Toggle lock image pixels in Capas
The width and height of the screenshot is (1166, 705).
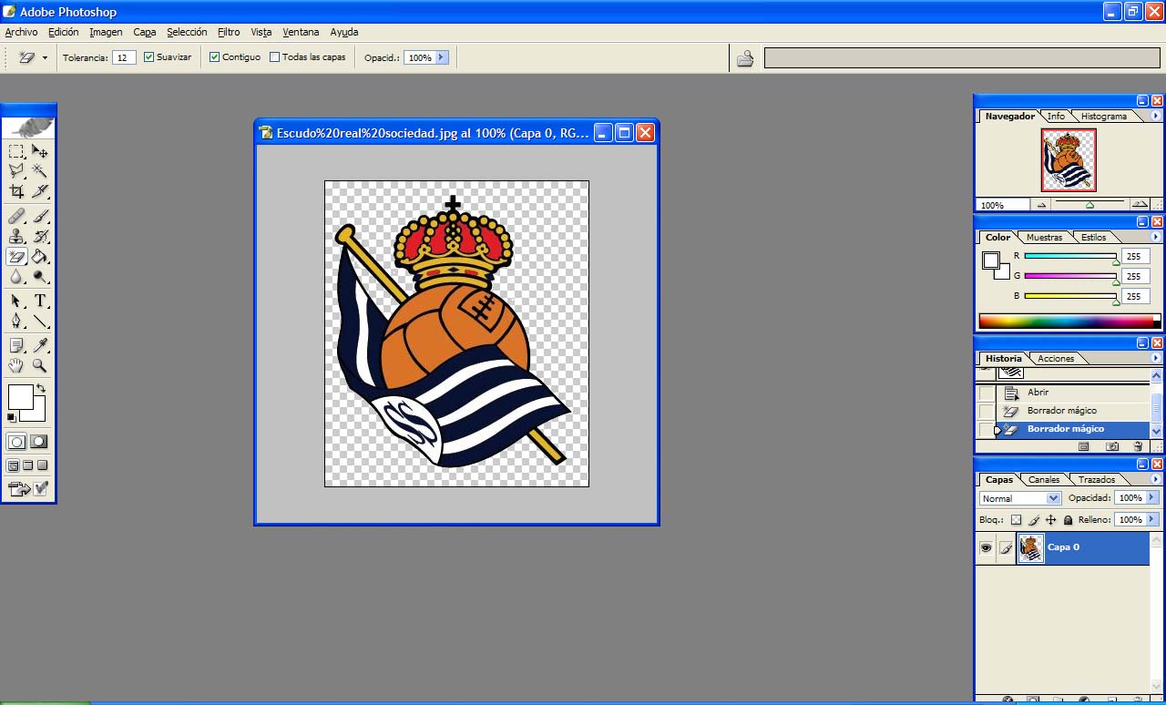click(1034, 520)
